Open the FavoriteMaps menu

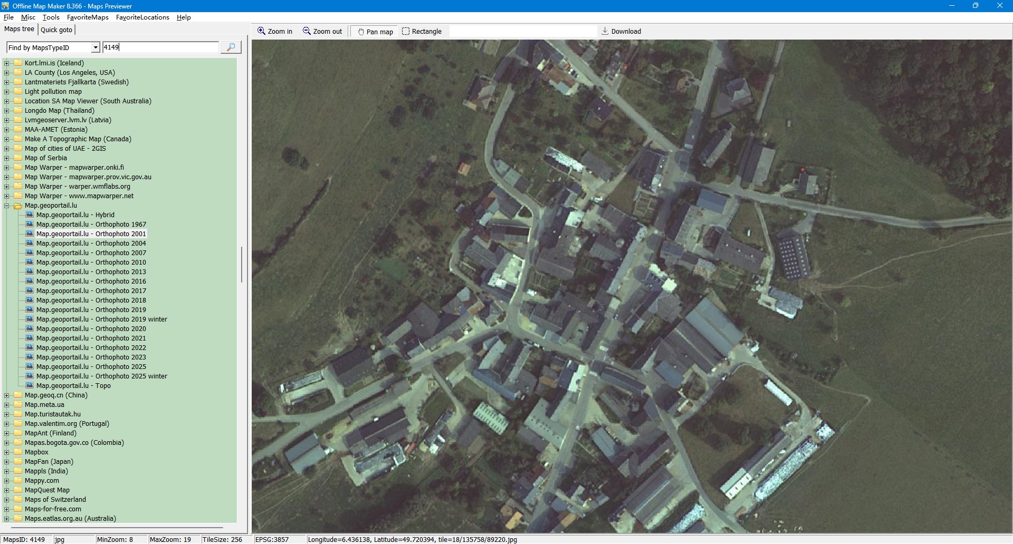coord(88,17)
